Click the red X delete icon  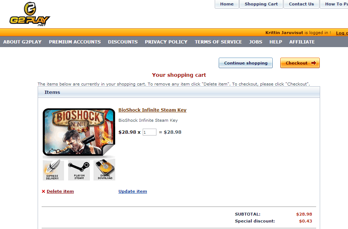click(43, 191)
